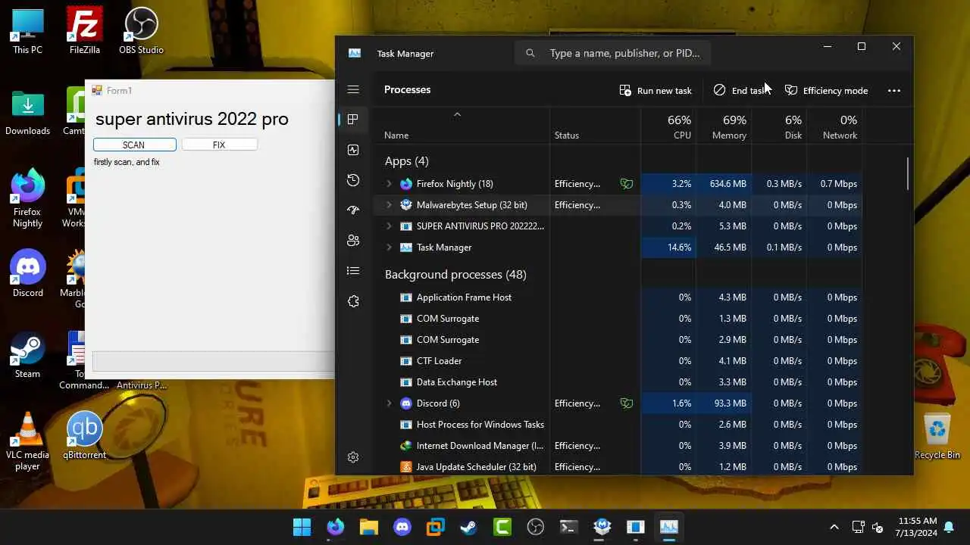970x545 pixels.
Task: Open VLC media player desktop icon
Action: click(27, 441)
